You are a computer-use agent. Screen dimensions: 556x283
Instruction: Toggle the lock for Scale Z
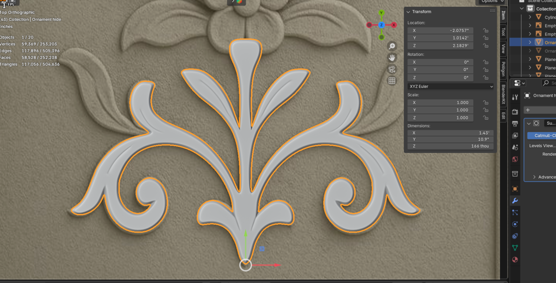pyautogui.click(x=486, y=118)
